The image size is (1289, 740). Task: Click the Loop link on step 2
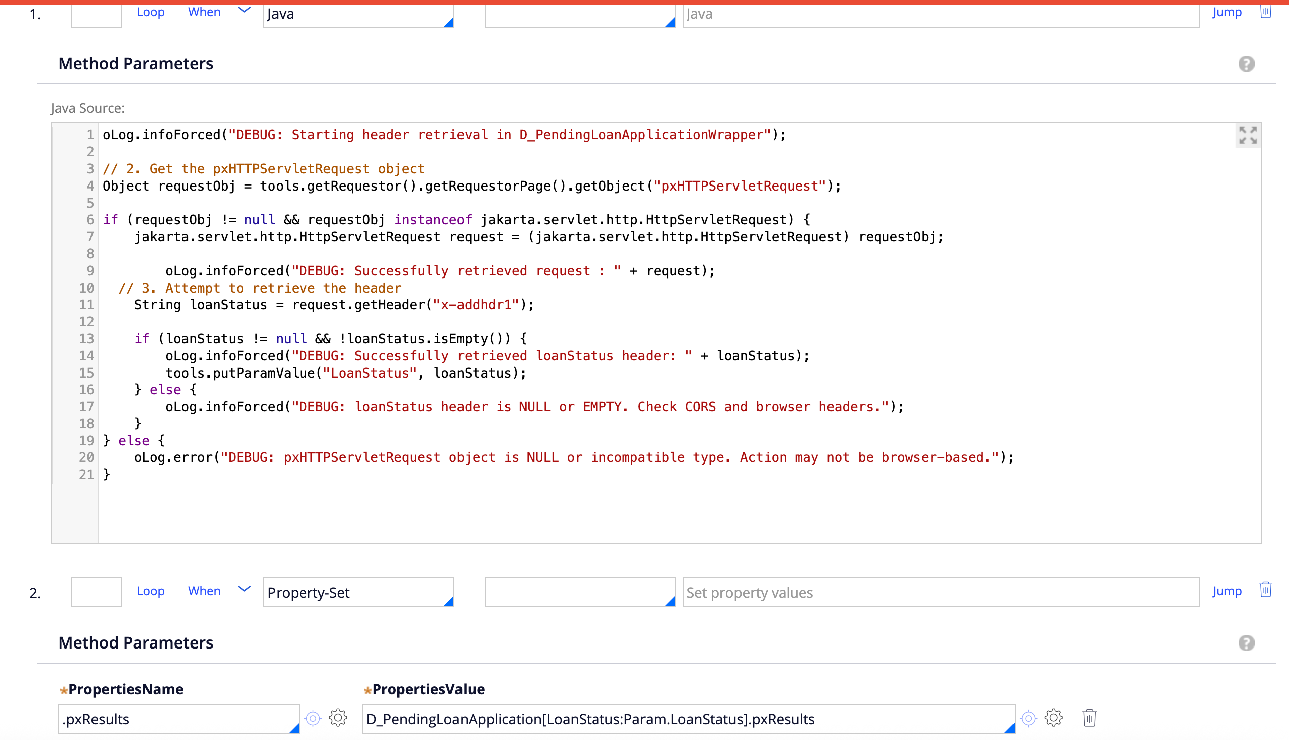coord(150,591)
